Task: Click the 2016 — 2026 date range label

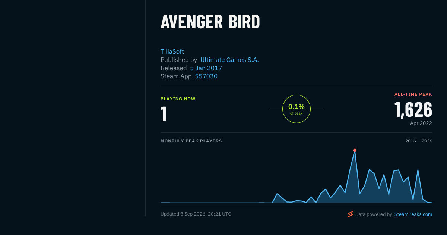Action: point(419,141)
